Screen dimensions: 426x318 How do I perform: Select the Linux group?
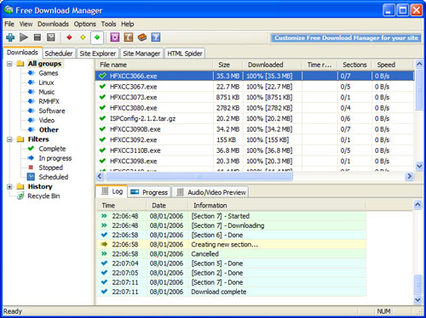[46, 82]
